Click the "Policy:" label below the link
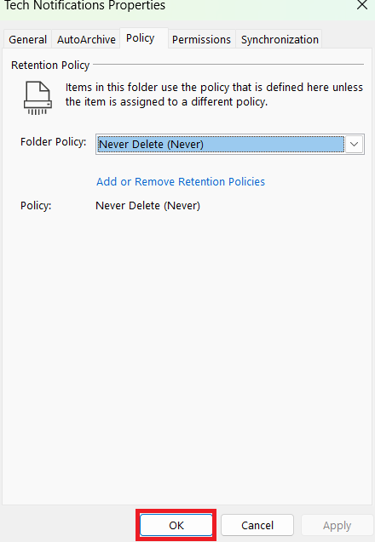Viewport: 375px width, 542px height. (x=36, y=206)
